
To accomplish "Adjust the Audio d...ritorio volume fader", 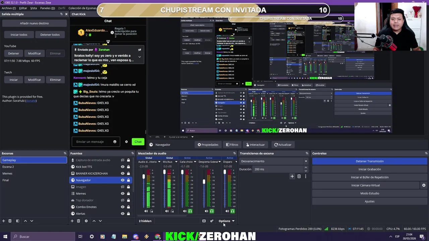I will click(144, 177).
